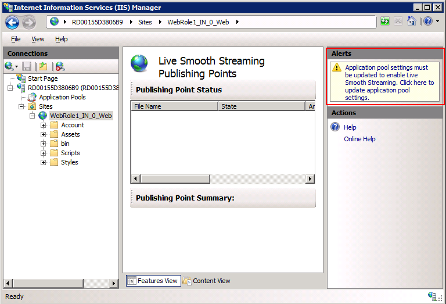Sort by the State column header

coord(261,106)
